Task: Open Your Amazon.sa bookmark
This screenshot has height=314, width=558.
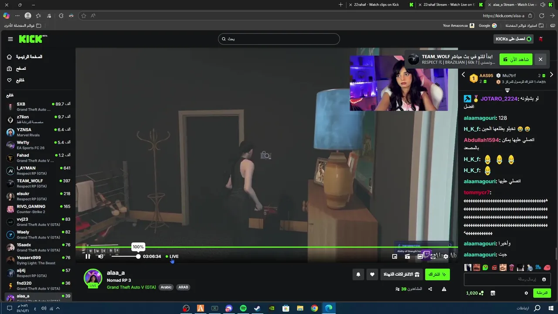Action: (x=458, y=26)
